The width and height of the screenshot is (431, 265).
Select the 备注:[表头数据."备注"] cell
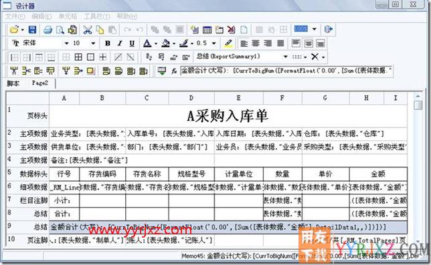point(132,160)
